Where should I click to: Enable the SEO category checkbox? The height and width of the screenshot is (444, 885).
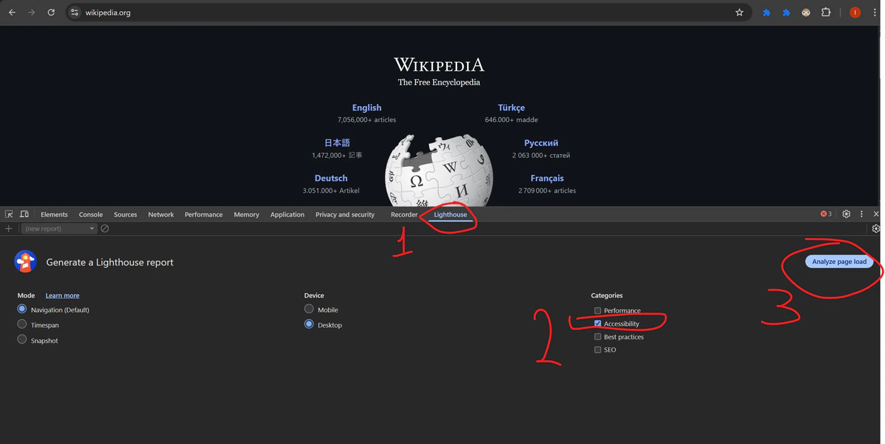(x=597, y=349)
